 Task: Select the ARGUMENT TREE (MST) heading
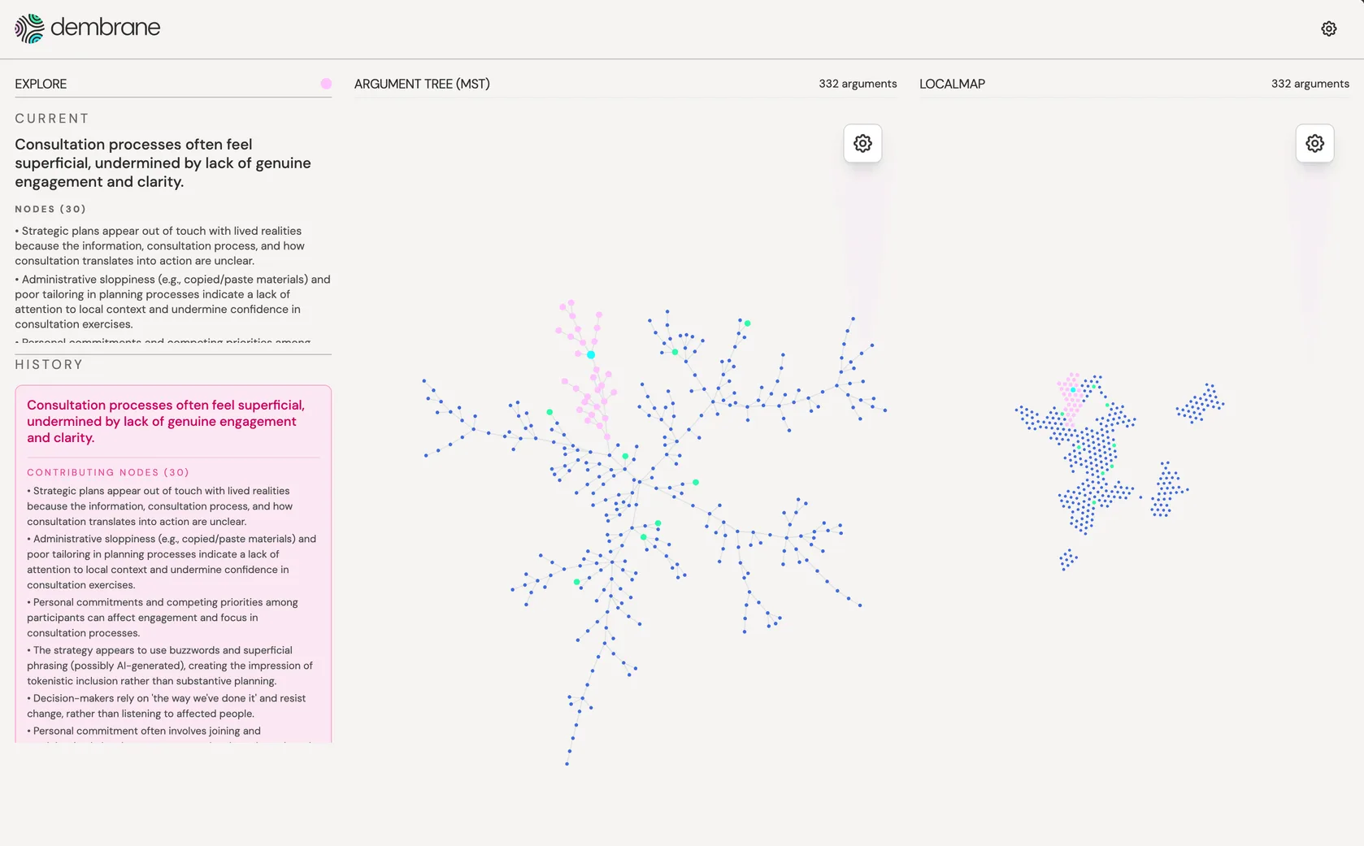pos(422,84)
